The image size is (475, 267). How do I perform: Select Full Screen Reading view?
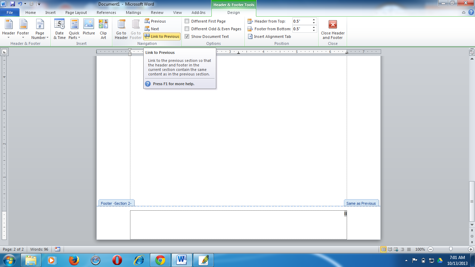(x=390, y=249)
